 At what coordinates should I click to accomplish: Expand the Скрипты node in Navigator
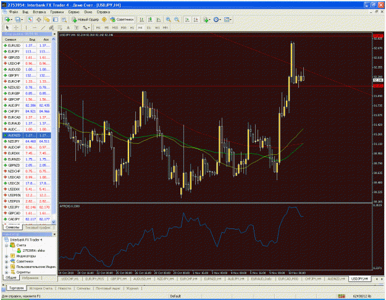[6, 272]
